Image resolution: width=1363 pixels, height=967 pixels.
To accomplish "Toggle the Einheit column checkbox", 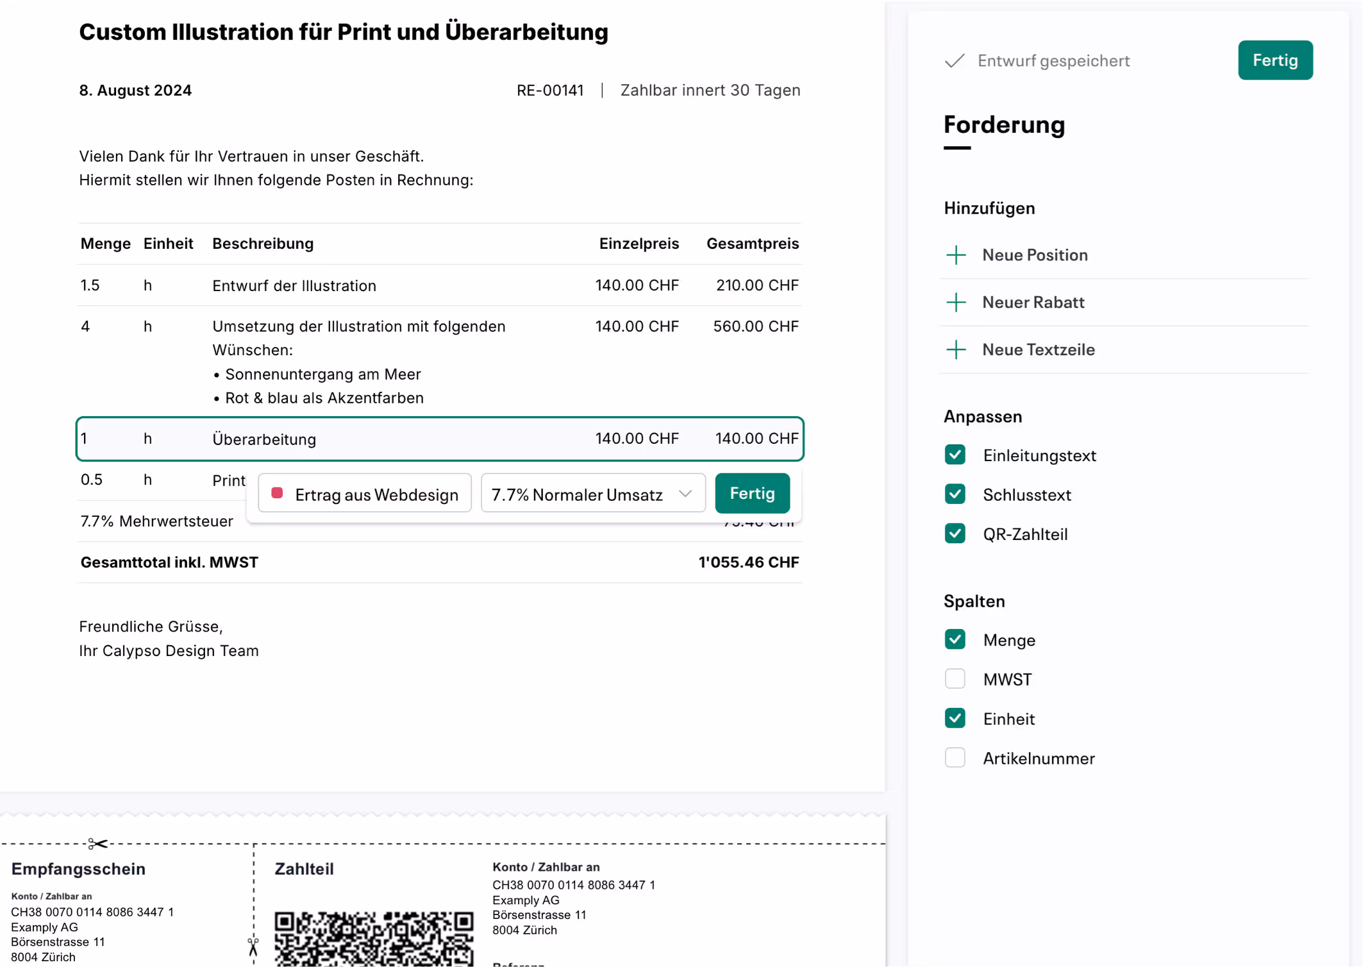I will (x=955, y=719).
